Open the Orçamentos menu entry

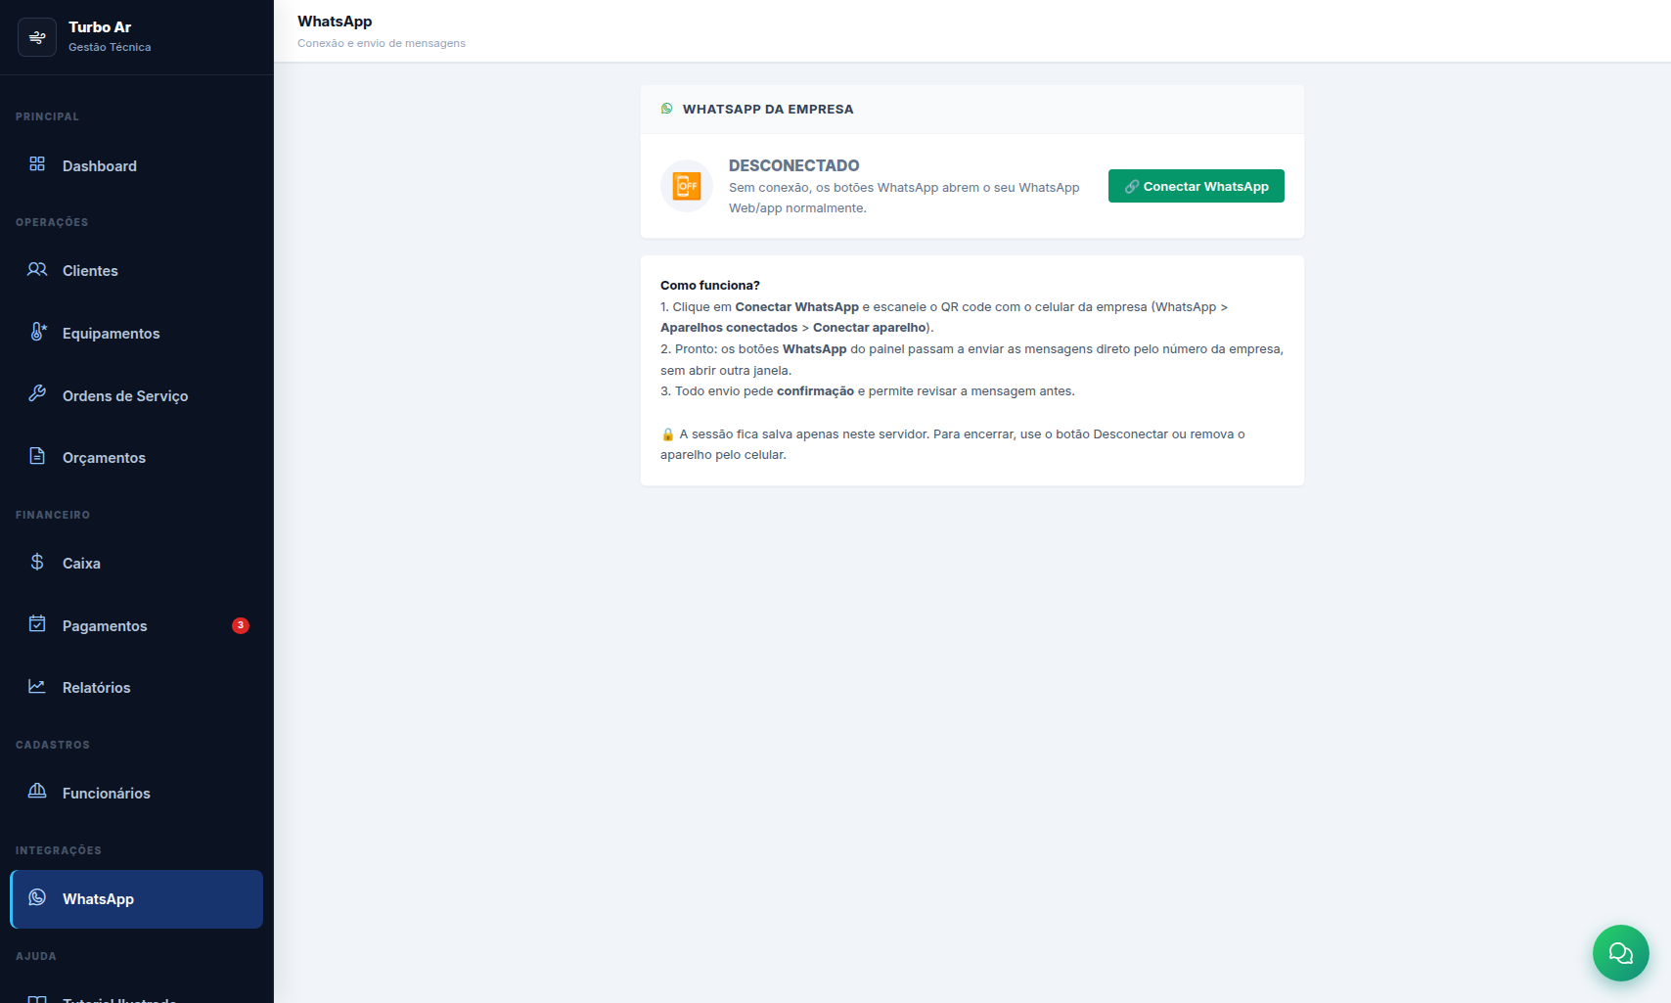click(x=137, y=458)
